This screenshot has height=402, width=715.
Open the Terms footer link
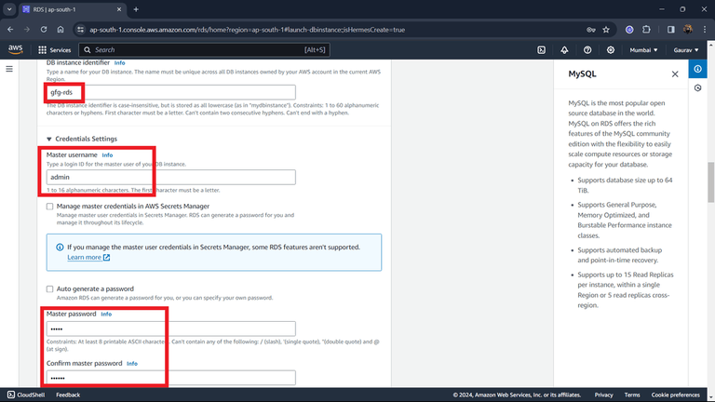[632, 395]
